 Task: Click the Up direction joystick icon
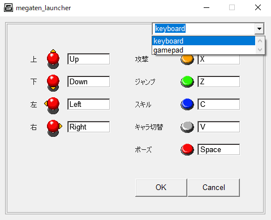[53, 59]
